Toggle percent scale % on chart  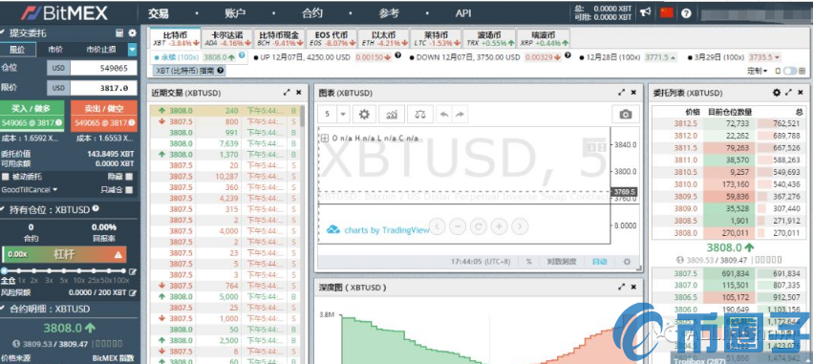[528, 262]
